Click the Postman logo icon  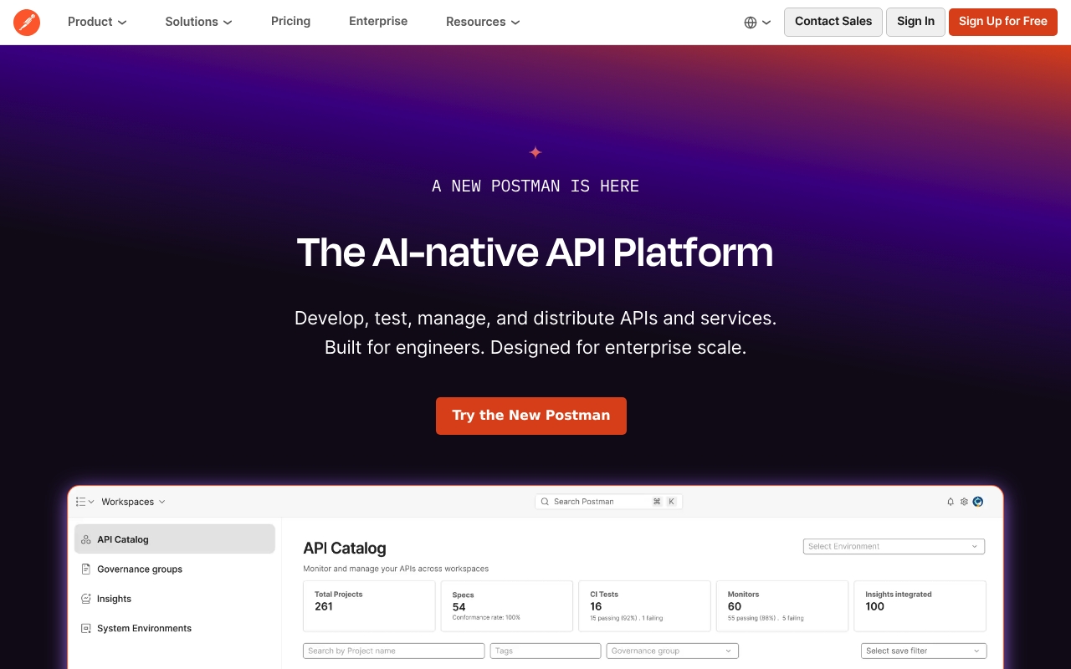pos(27,22)
